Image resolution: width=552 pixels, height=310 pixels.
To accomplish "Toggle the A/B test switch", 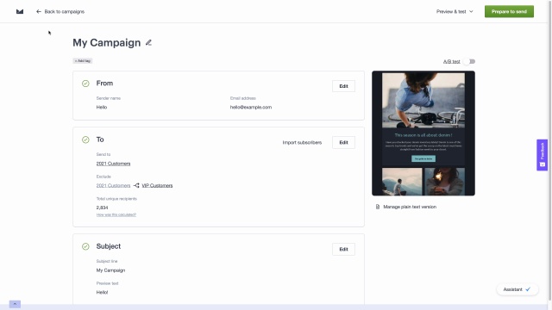I will pyautogui.click(x=469, y=61).
